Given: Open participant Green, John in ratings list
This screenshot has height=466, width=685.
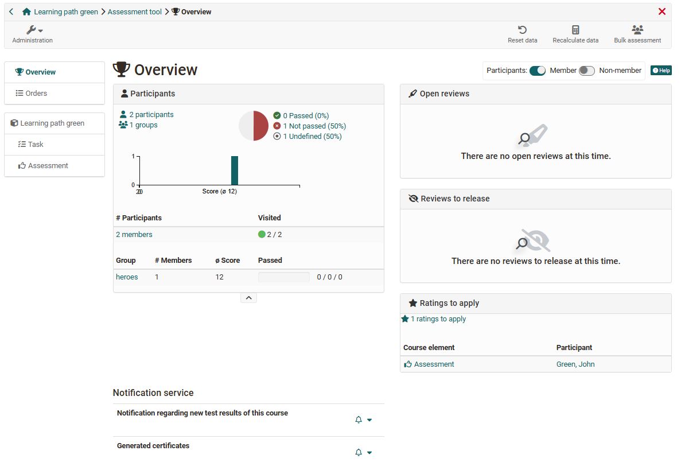Looking at the screenshot, I should tap(575, 364).
